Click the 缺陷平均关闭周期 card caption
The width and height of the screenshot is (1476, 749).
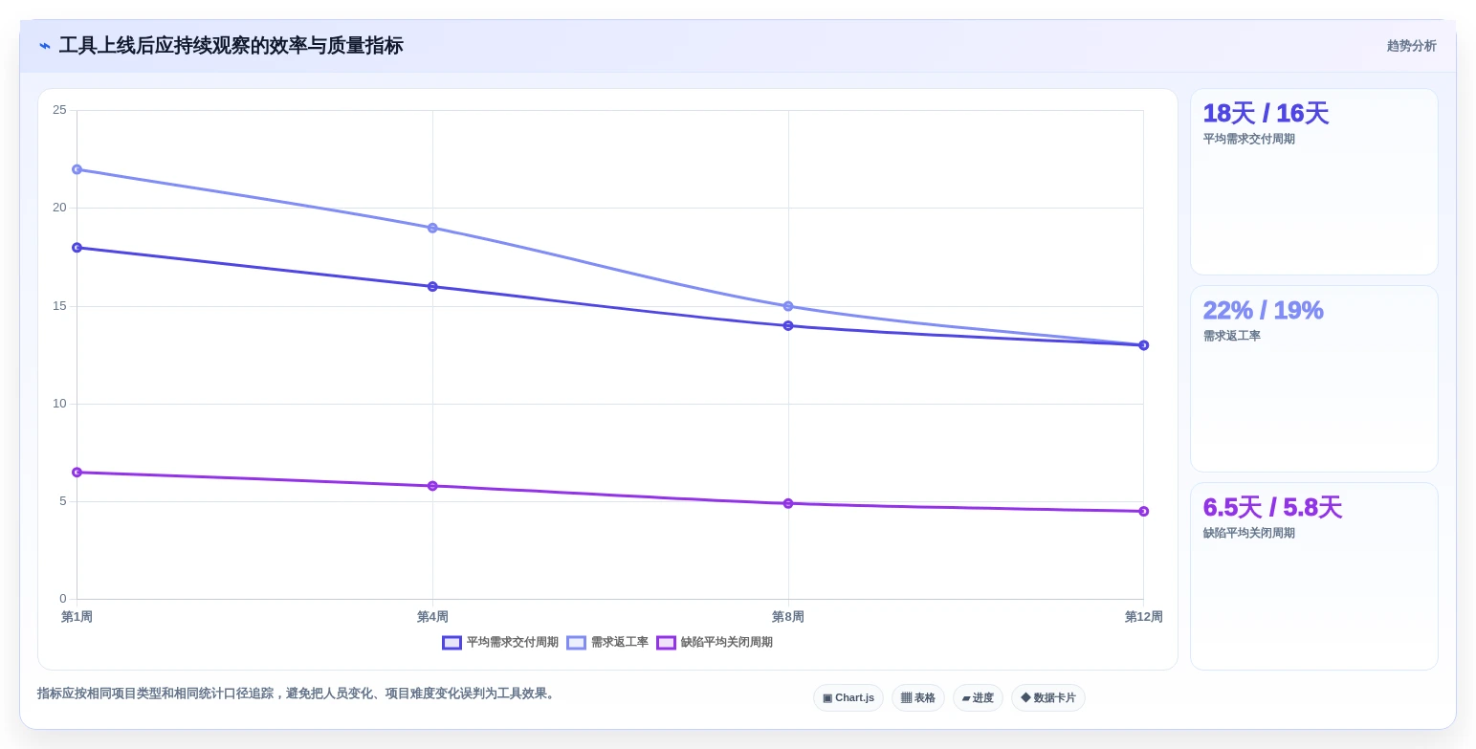point(1249,533)
